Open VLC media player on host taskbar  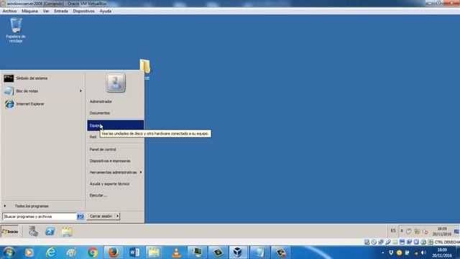click(x=176, y=253)
